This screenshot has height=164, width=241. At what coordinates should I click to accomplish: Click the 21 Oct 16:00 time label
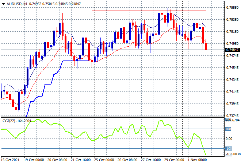pos(81,160)
